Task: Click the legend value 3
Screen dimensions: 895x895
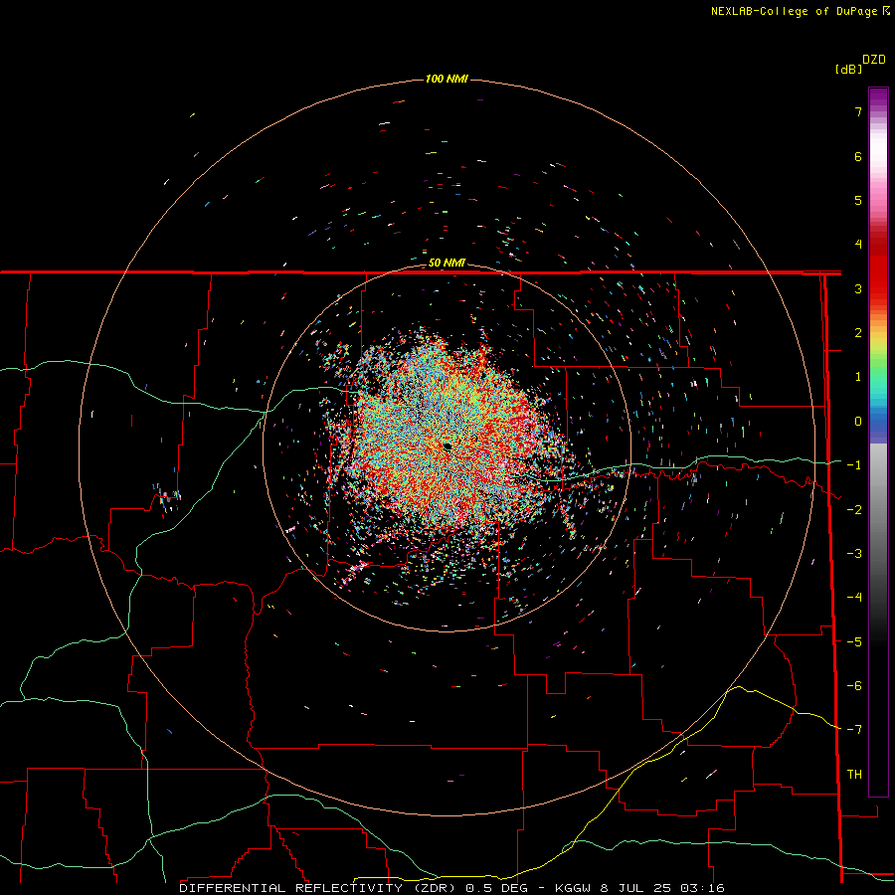Action: (858, 288)
